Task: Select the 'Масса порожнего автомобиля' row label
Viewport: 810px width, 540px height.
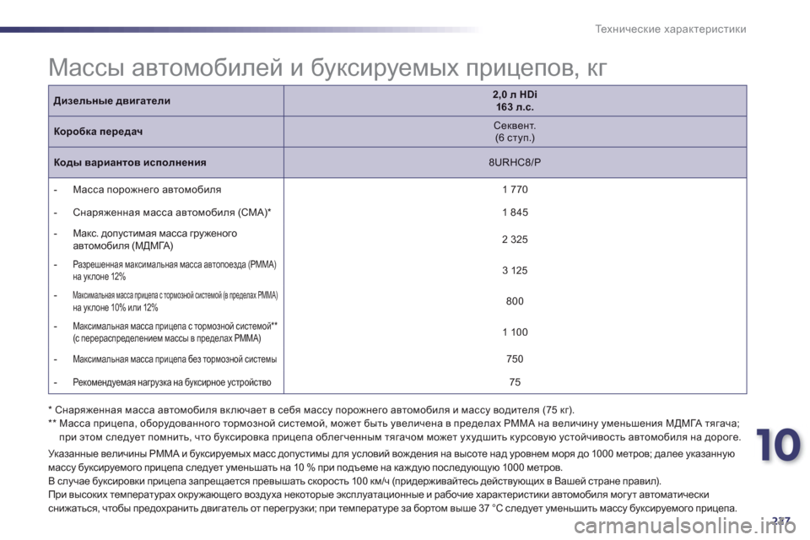Action: pos(147,190)
